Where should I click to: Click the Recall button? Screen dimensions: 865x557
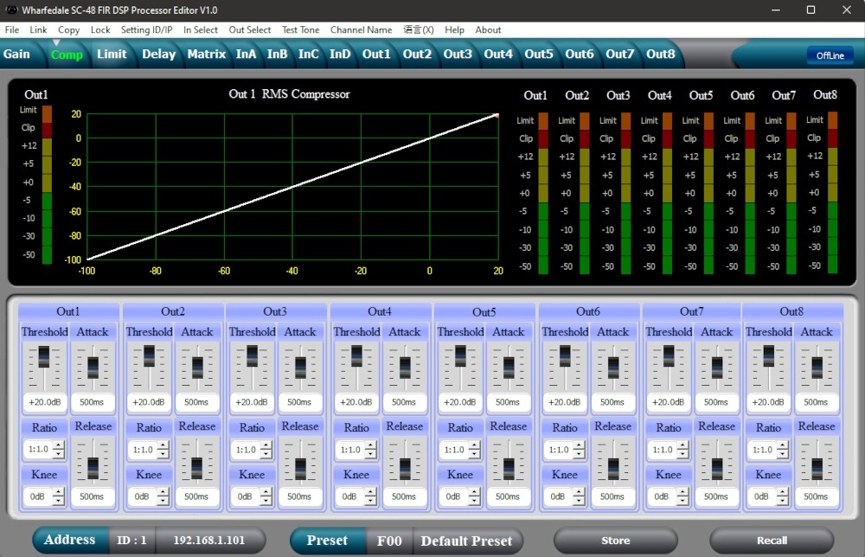pyautogui.click(x=772, y=541)
